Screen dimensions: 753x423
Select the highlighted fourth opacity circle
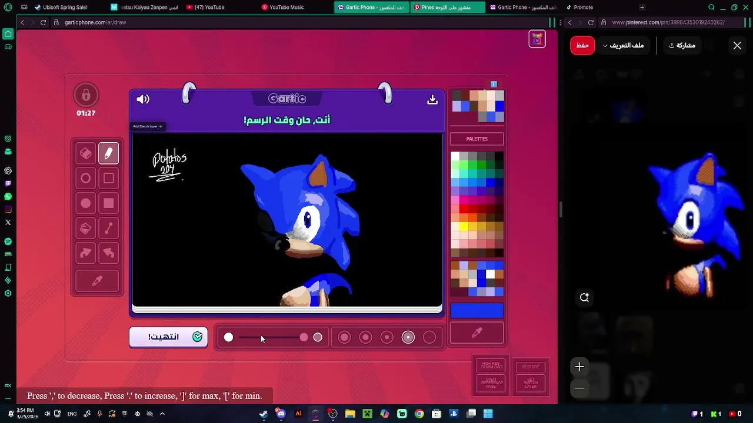408,337
